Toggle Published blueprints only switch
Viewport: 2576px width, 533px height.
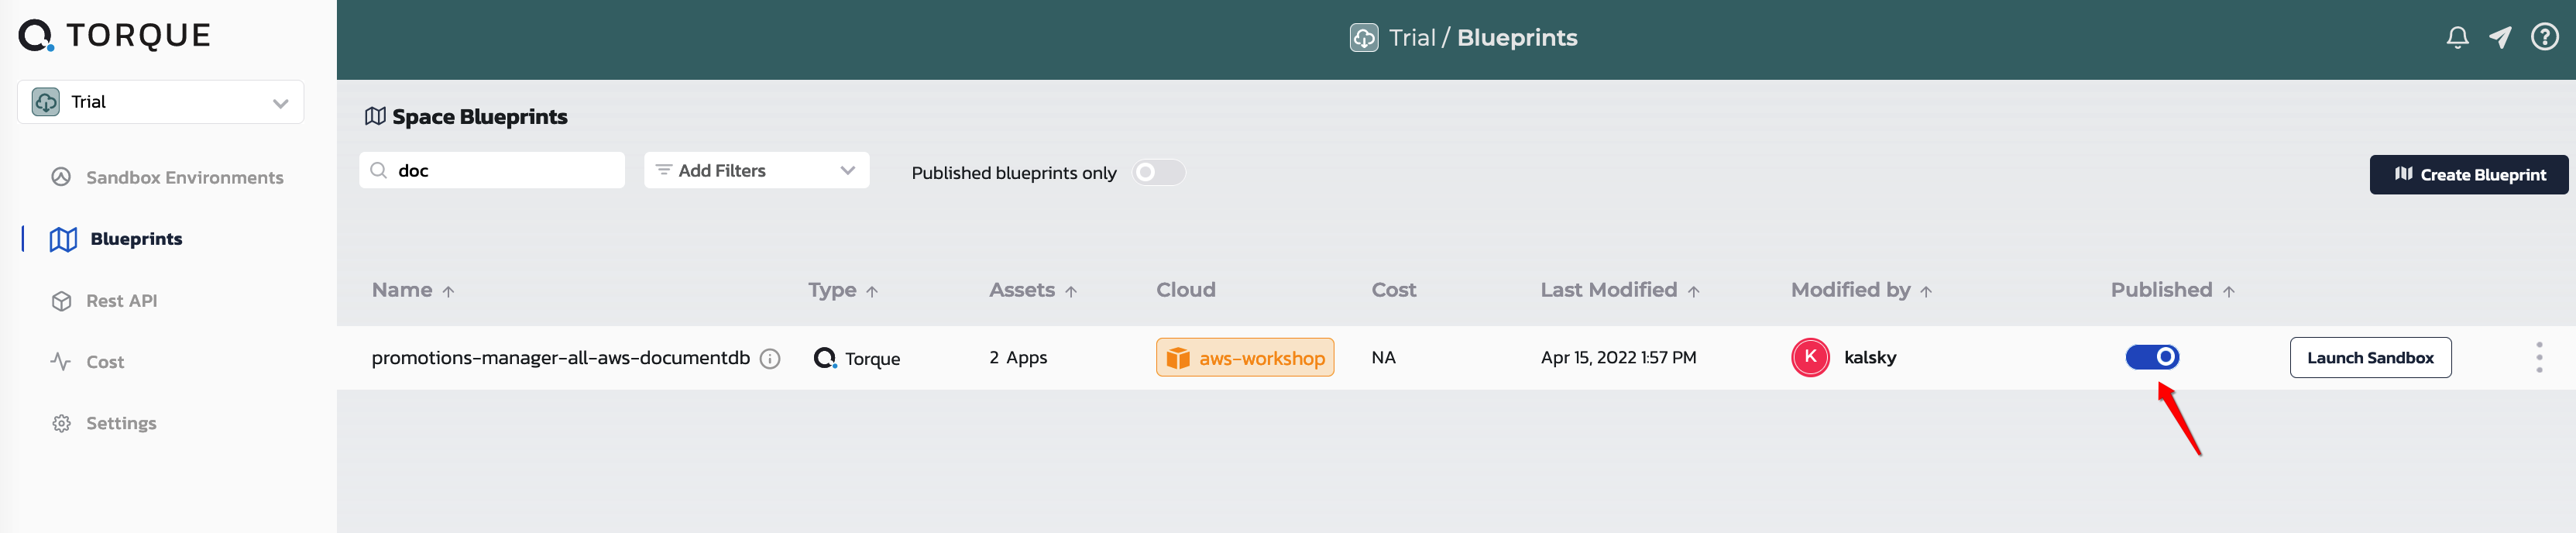(1158, 172)
